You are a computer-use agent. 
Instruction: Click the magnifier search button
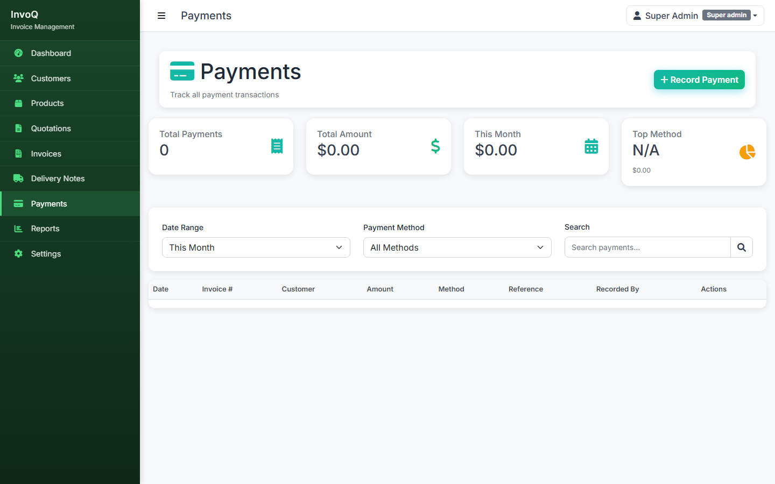[x=742, y=247]
